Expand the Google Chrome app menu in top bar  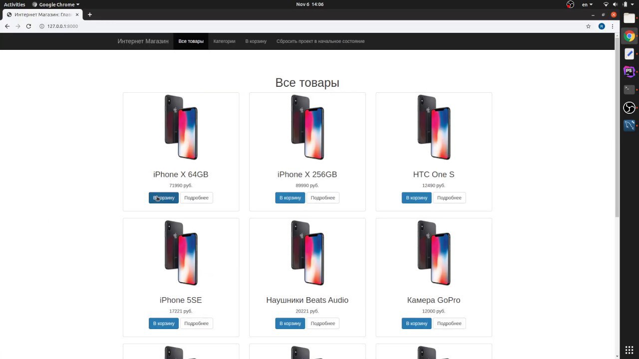click(x=56, y=4)
